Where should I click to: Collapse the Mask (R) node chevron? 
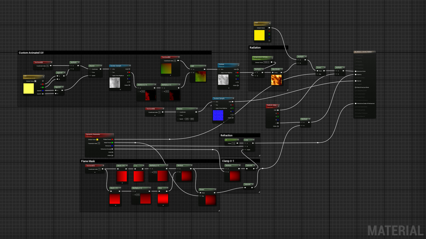click(x=127, y=166)
